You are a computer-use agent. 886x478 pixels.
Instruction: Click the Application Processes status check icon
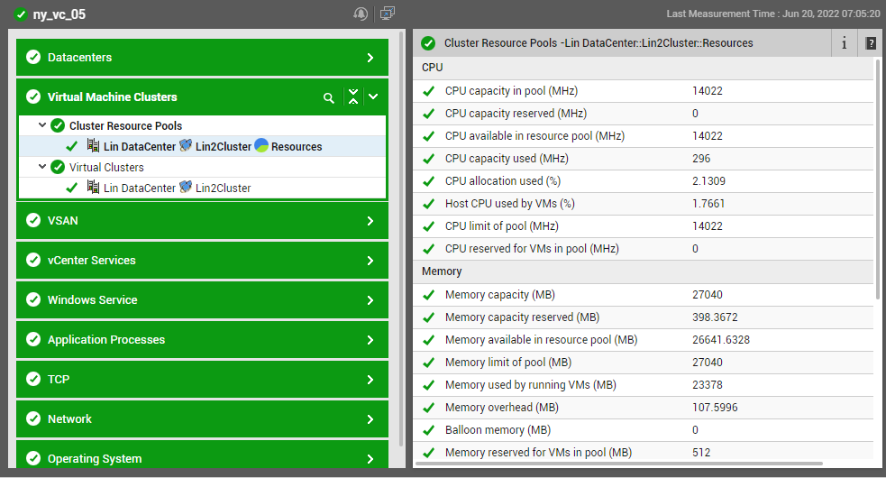tap(33, 339)
